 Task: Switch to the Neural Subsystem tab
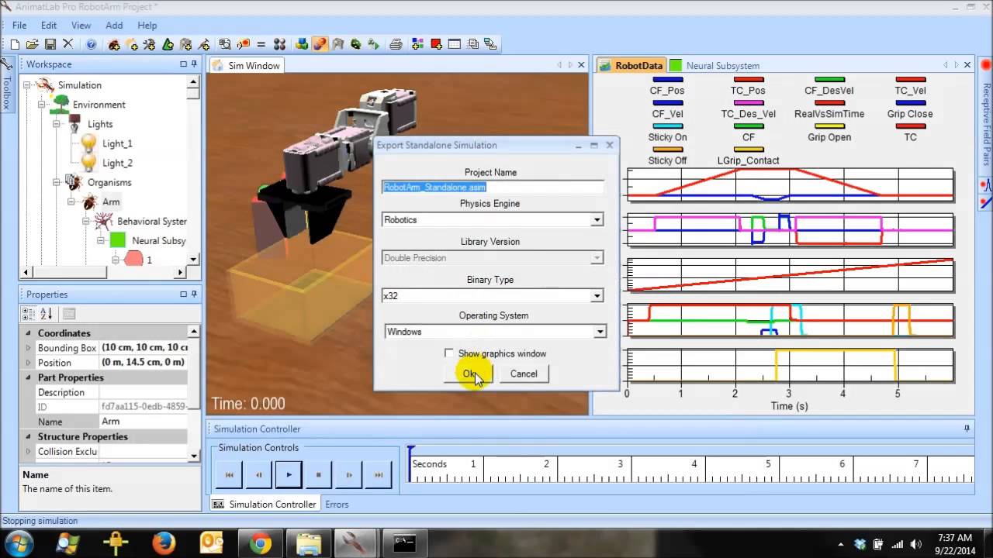714,66
